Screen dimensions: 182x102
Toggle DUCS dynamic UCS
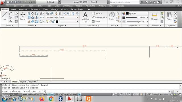pos(65,94)
